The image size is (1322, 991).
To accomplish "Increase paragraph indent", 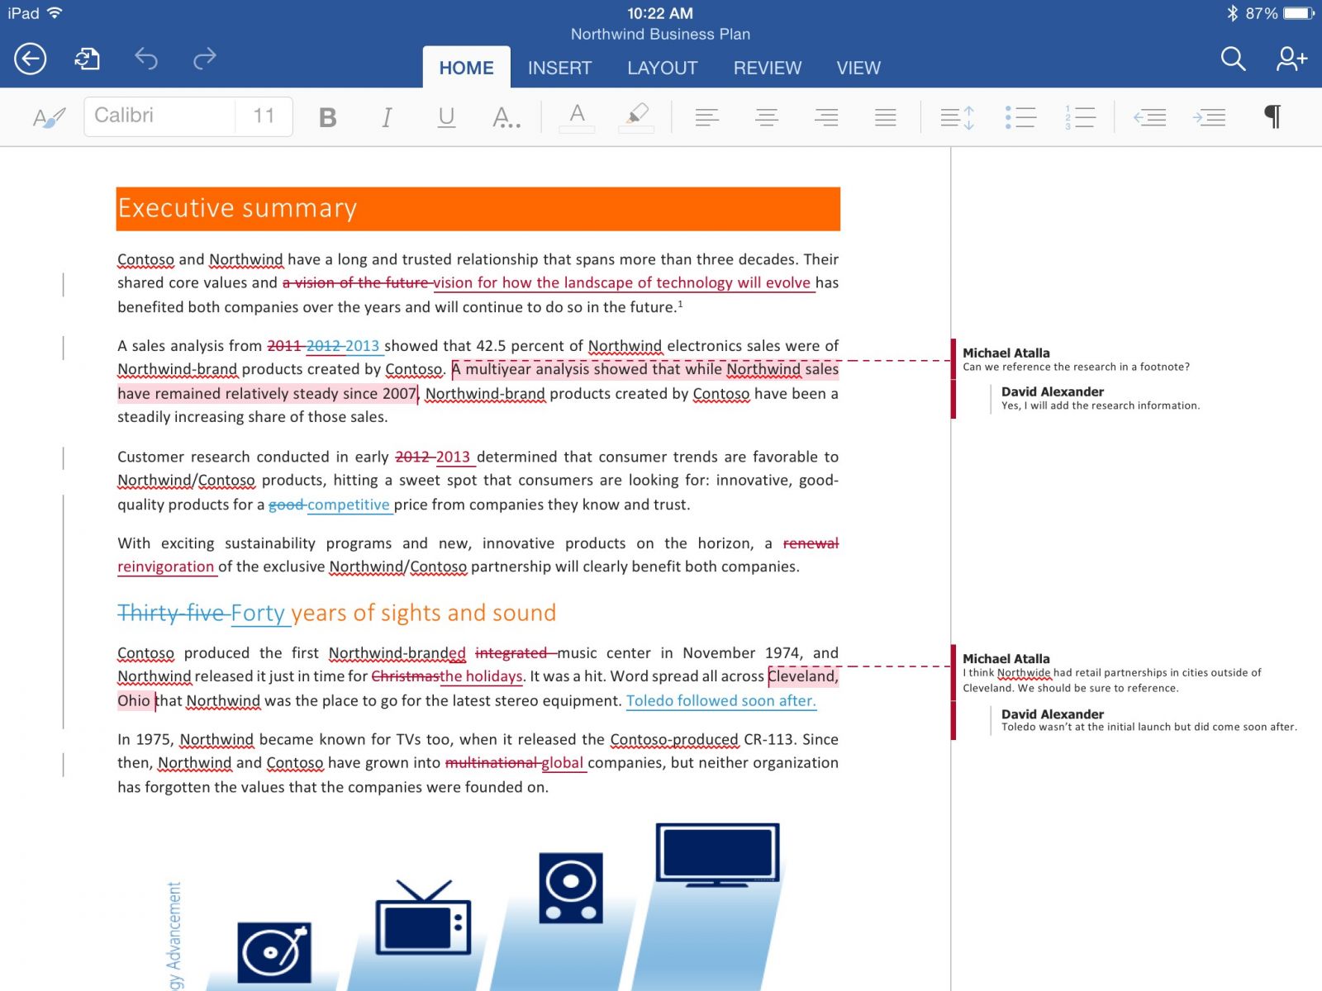I will click(1210, 117).
